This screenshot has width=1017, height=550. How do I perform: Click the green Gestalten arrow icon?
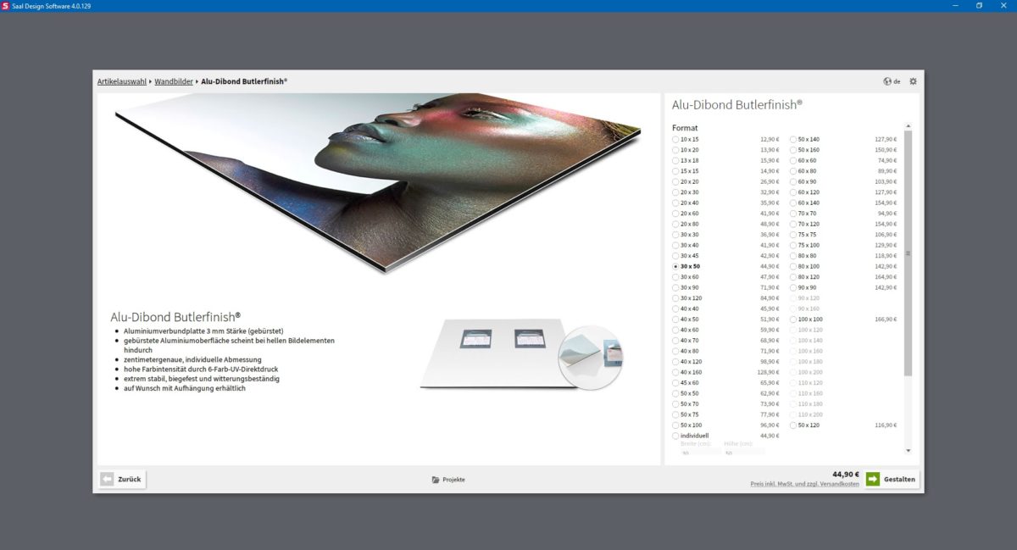coord(873,480)
